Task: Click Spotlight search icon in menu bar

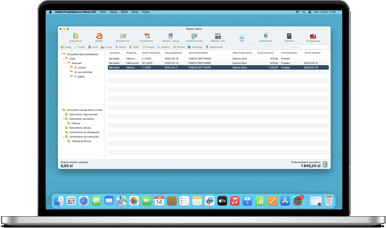Action: [304, 12]
